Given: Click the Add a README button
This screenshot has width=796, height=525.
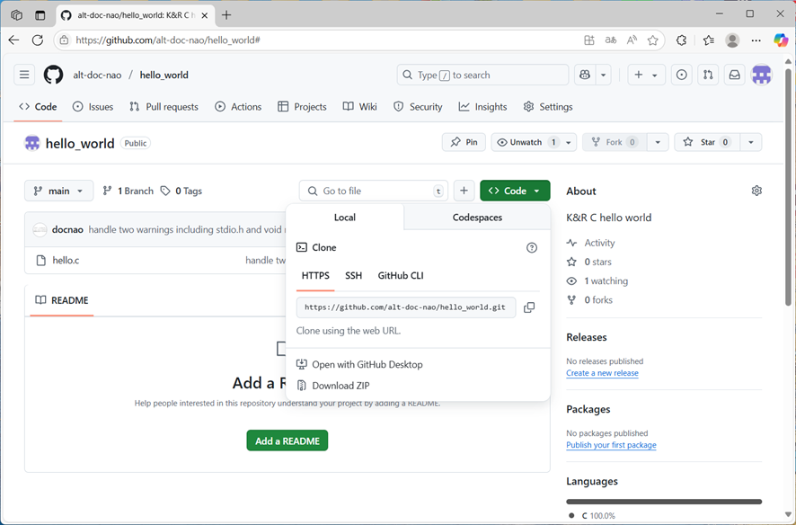Looking at the screenshot, I should pos(287,440).
